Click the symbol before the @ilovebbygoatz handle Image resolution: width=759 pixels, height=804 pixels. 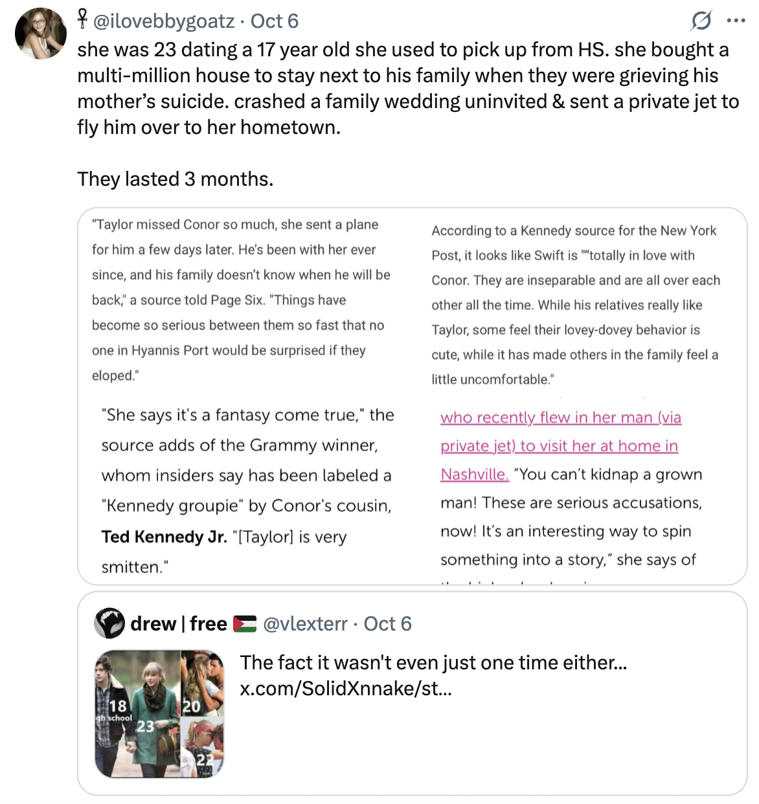click(82, 19)
